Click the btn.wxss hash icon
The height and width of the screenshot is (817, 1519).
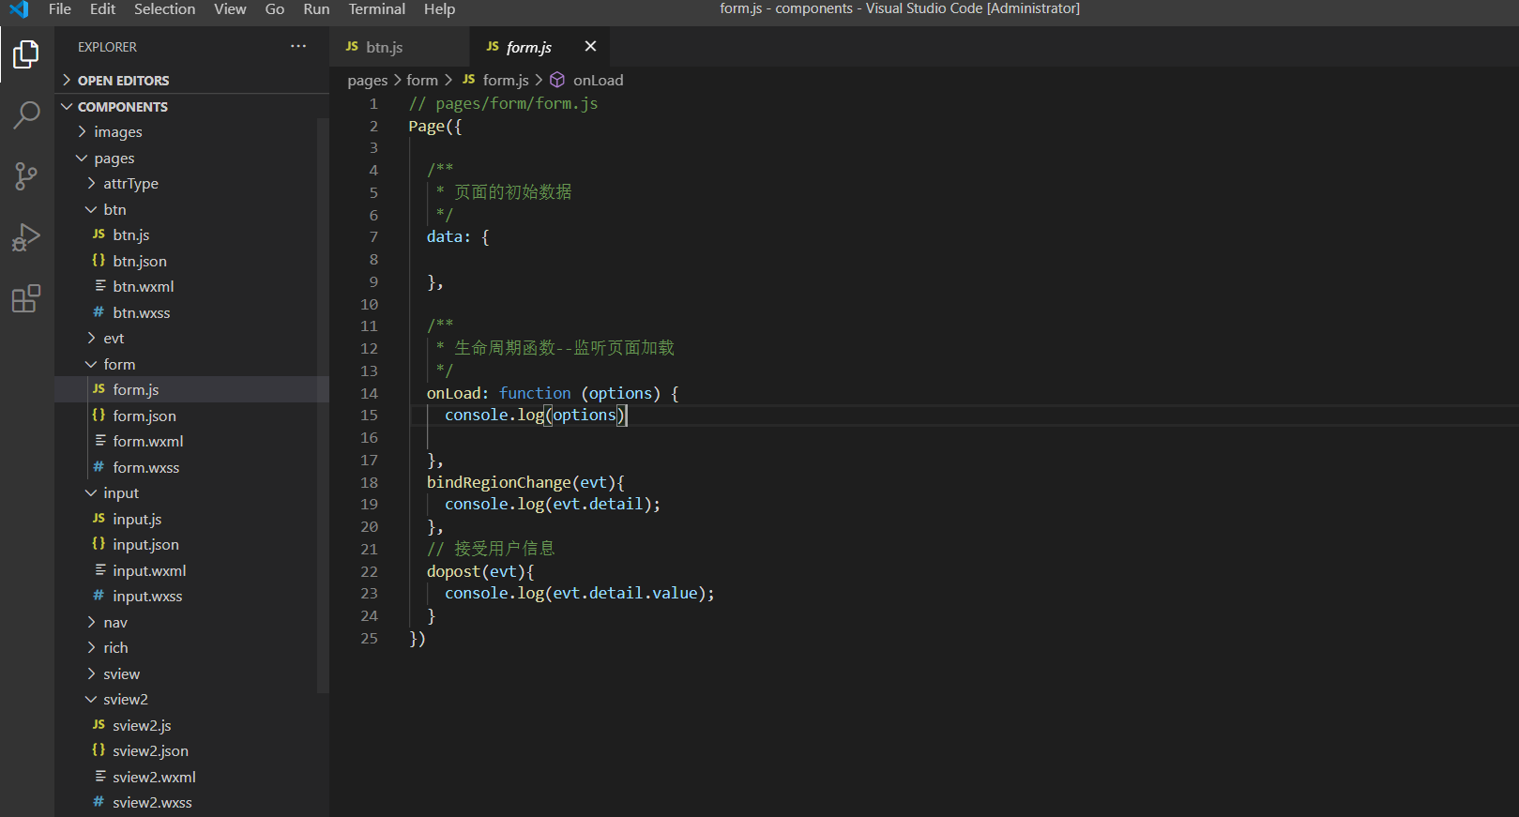[99, 312]
